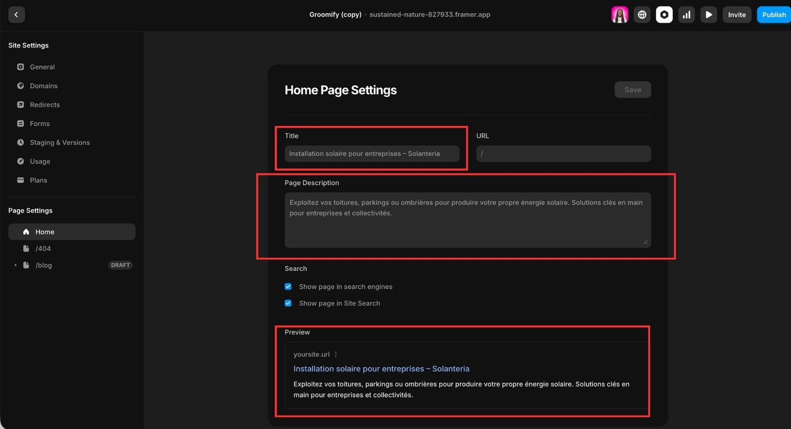
Task: Expand the /blog page tree item
Action: click(15, 265)
